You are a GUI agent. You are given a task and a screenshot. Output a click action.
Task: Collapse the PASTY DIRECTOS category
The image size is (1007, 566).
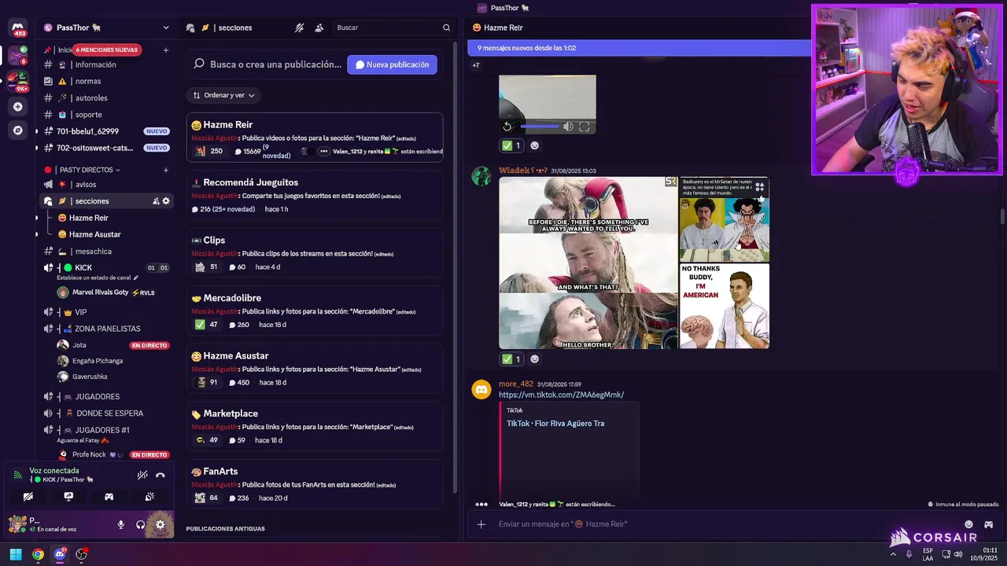90,170
